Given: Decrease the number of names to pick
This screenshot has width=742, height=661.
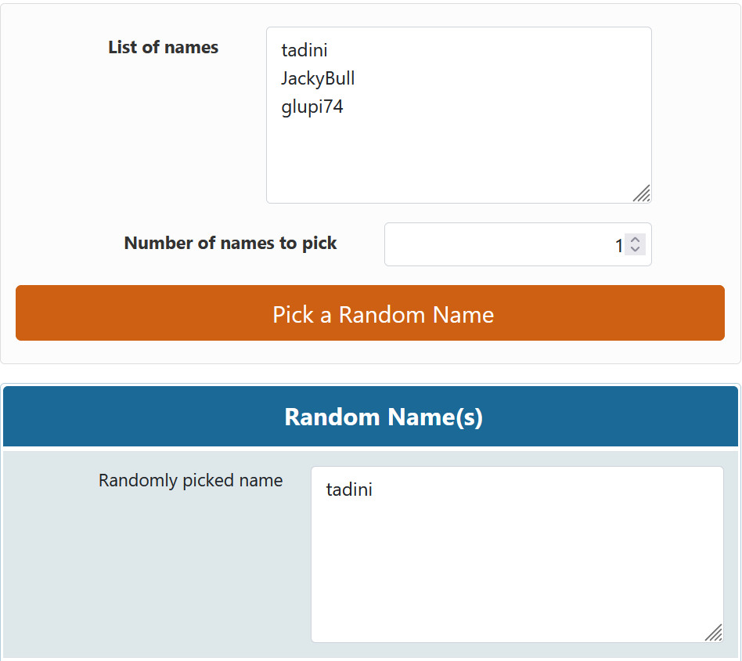Looking at the screenshot, I should tap(636, 250).
